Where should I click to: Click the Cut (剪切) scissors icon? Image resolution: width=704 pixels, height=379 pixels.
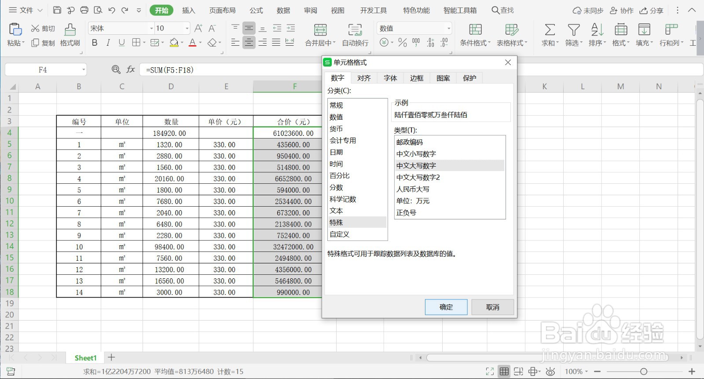coord(35,28)
